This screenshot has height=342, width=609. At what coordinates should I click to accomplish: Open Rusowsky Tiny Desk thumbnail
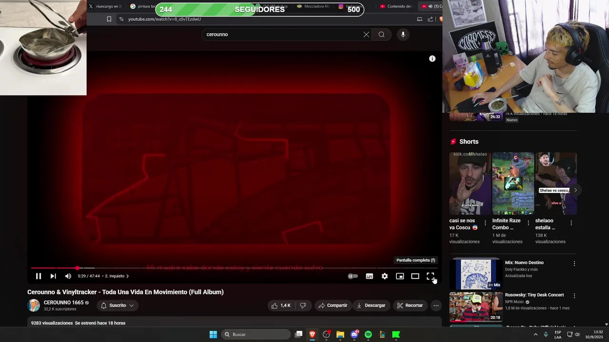coord(476,306)
